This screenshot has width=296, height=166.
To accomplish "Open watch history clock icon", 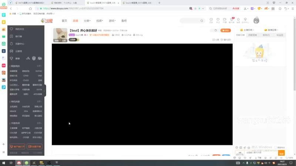I will coord(211,20).
